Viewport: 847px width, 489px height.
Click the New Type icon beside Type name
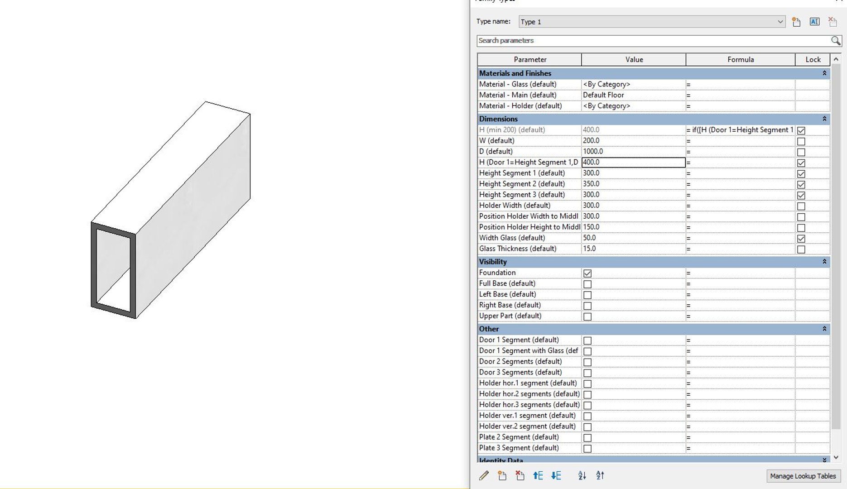click(x=796, y=22)
